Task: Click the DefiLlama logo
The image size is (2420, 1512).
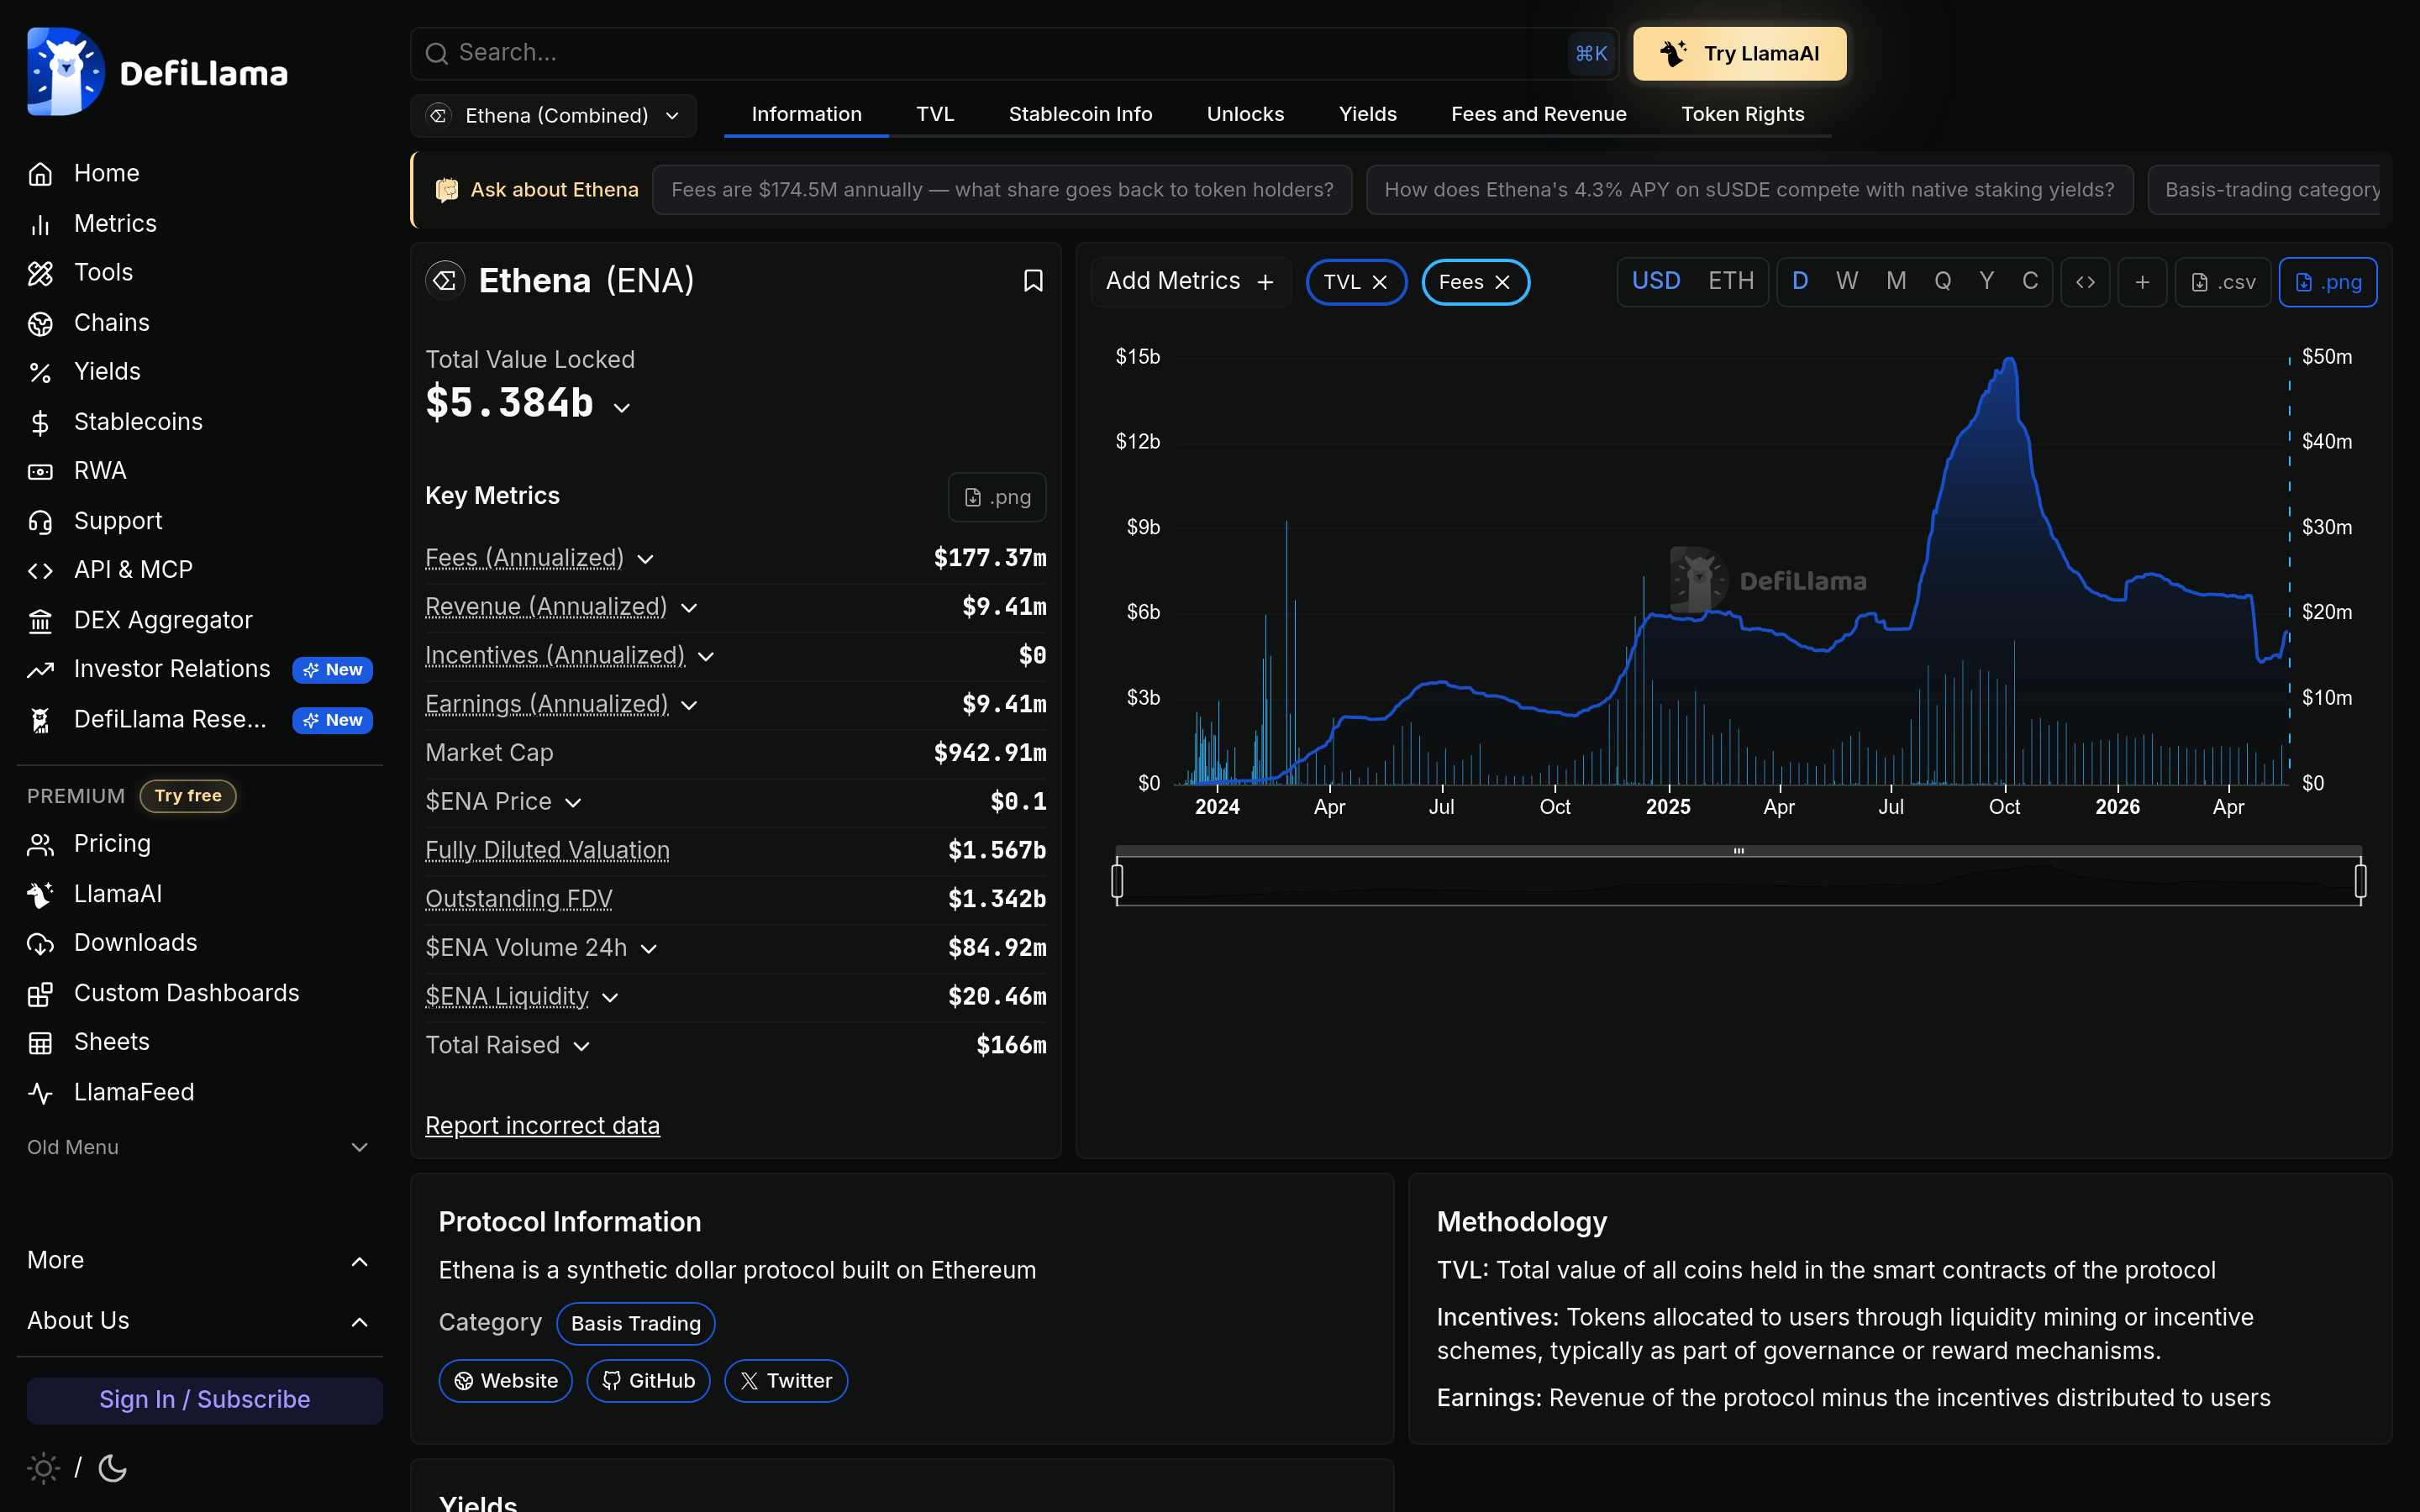Action: point(158,72)
